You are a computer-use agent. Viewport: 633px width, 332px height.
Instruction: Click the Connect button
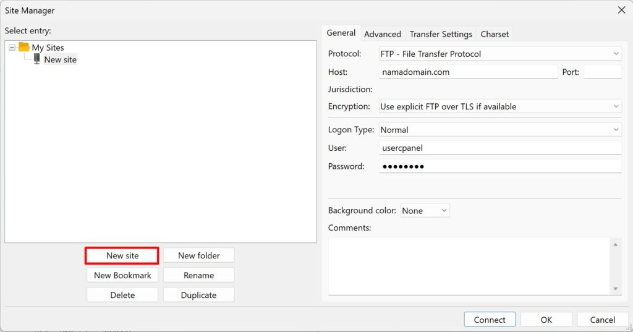[490, 320]
